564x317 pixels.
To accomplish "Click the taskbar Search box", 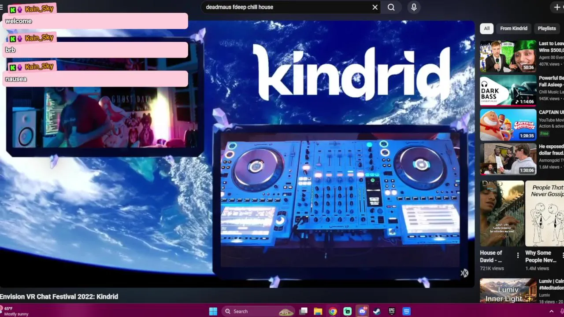I will (258, 311).
